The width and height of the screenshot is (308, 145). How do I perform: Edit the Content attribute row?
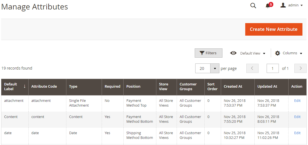(297, 117)
